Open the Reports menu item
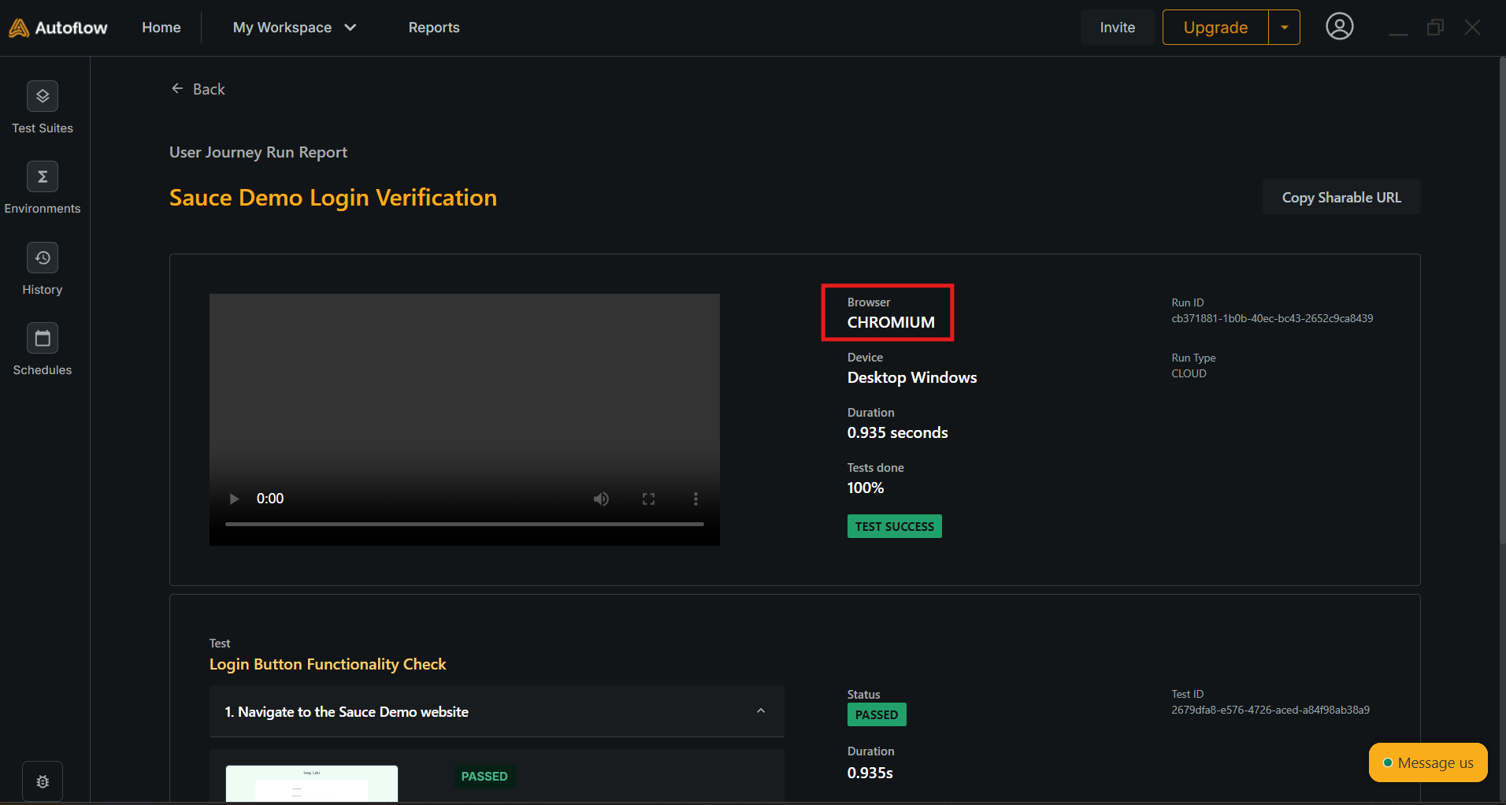The height and width of the screenshot is (805, 1506). click(x=433, y=28)
